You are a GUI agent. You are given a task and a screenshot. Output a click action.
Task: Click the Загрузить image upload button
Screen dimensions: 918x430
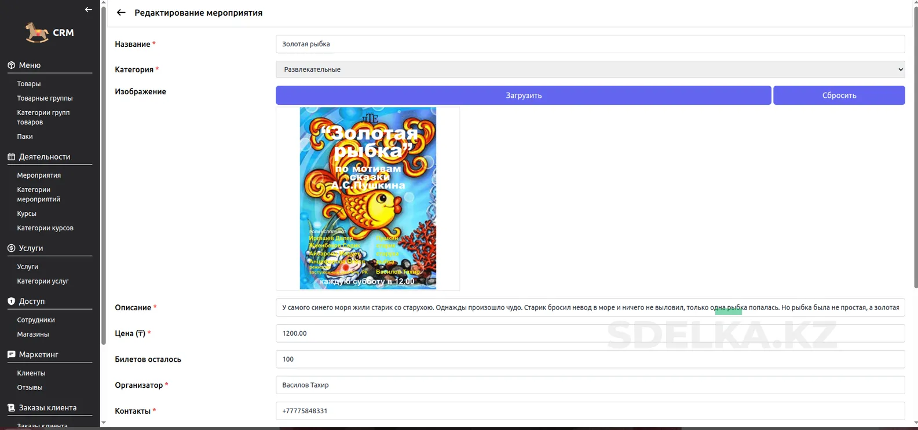pyautogui.click(x=524, y=95)
